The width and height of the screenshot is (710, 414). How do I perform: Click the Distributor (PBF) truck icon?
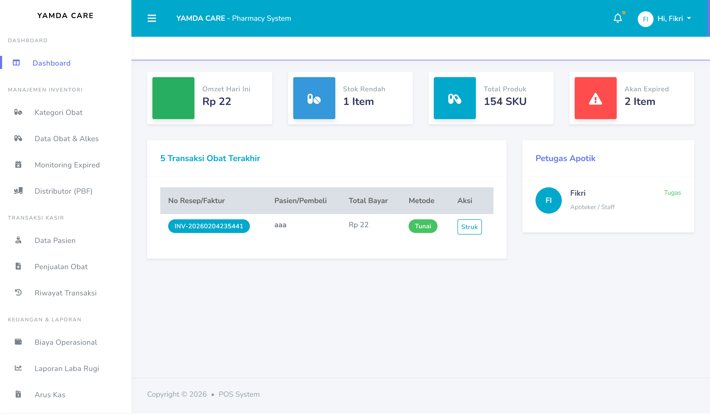18,191
